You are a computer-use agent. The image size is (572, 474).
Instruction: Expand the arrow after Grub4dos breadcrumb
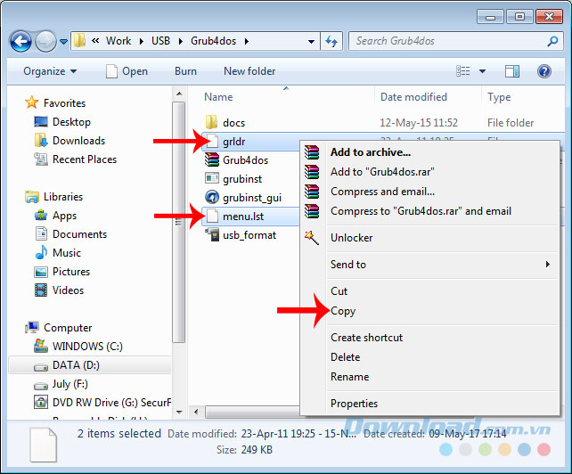pyautogui.click(x=247, y=41)
